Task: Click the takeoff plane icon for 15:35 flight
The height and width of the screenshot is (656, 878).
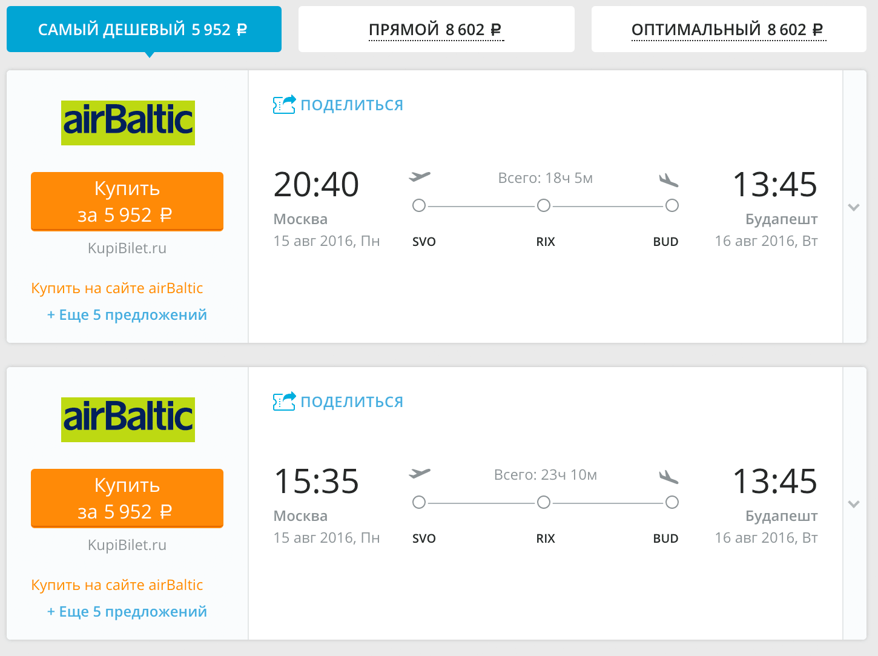Action: click(x=420, y=474)
